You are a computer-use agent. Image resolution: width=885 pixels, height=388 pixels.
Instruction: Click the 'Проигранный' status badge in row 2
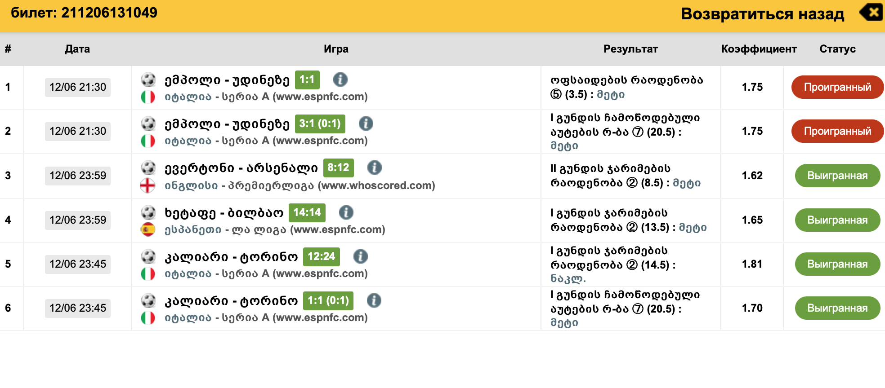[x=837, y=131]
